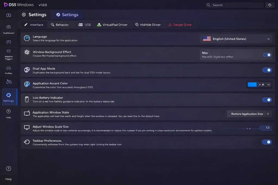Disable the Dual App Mode toggle
This screenshot has height=185, width=278.
pyautogui.click(x=267, y=70)
